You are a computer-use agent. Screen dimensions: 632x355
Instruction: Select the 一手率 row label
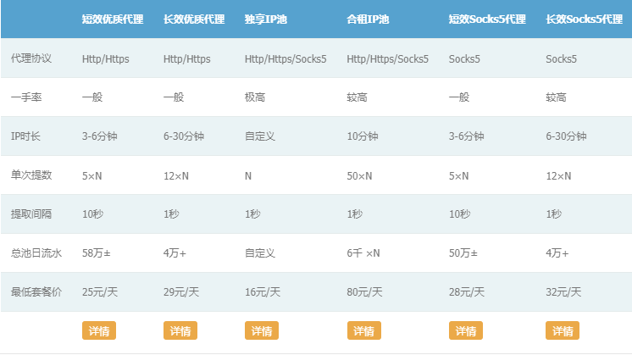(26, 97)
